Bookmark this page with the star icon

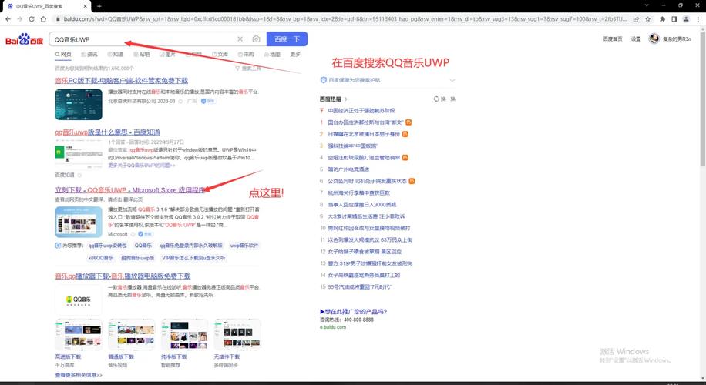pyautogui.click(x=648, y=19)
